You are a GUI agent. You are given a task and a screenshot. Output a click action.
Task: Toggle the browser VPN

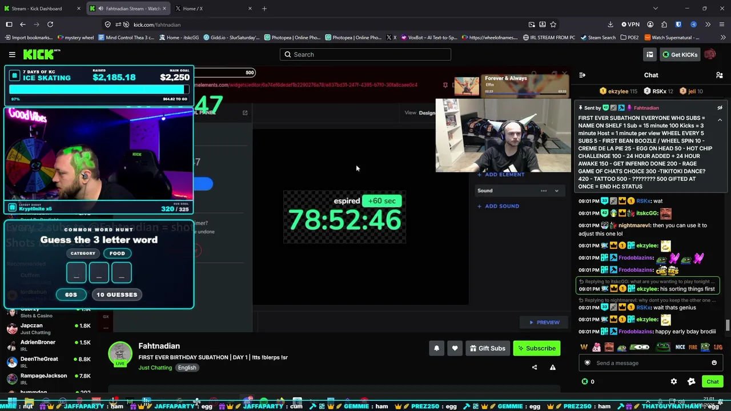pos(630,25)
